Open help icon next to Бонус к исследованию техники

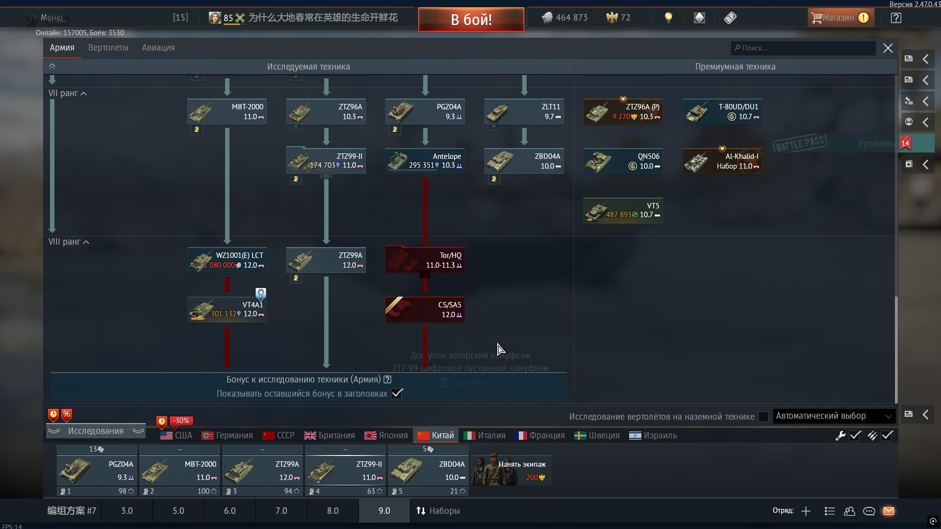[x=387, y=379]
